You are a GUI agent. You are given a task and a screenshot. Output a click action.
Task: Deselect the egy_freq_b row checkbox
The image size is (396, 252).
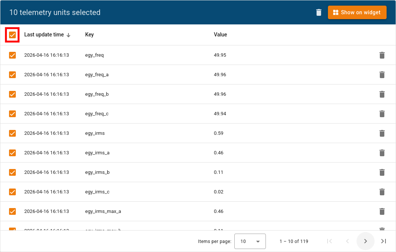pyautogui.click(x=12, y=94)
